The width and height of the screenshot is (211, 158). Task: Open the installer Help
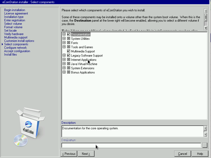tap(200, 154)
